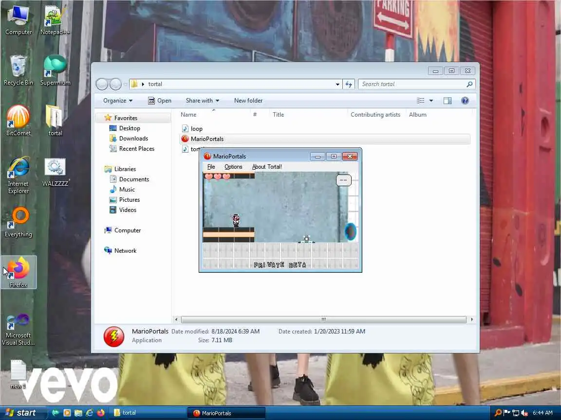Viewport: 561px width, 420px height.
Task: Open the Notepad++ desktop shortcut
Action: (55, 20)
